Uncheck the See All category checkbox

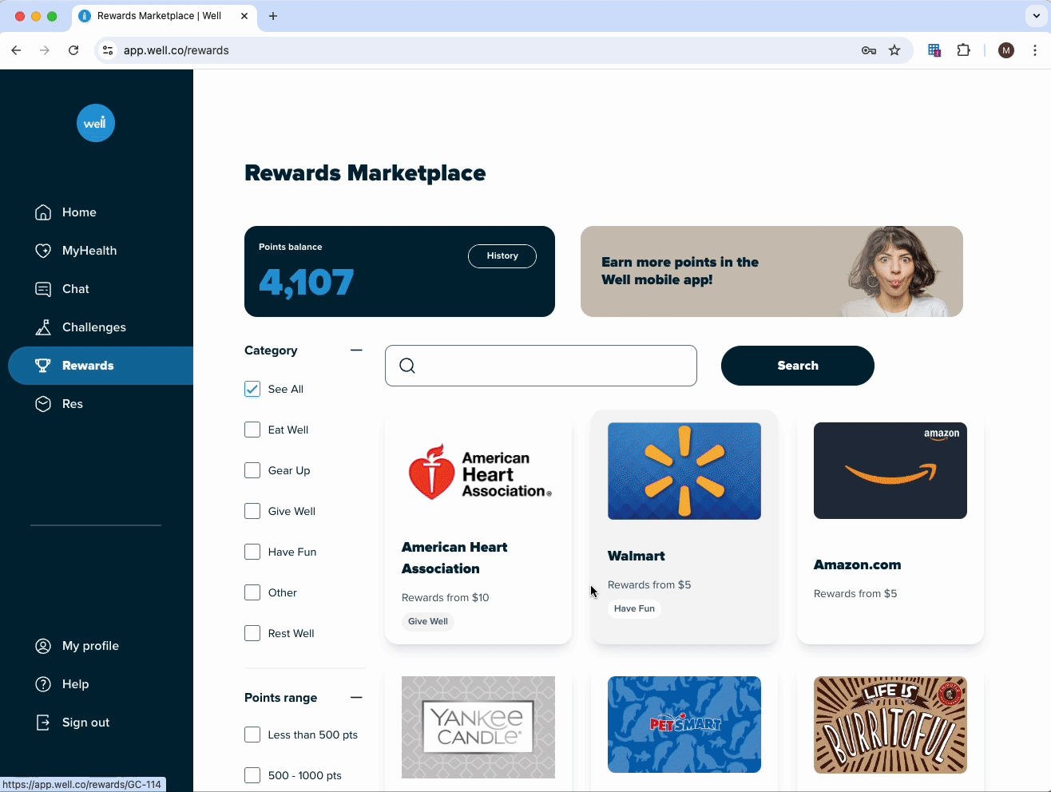[x=252, y=389]
